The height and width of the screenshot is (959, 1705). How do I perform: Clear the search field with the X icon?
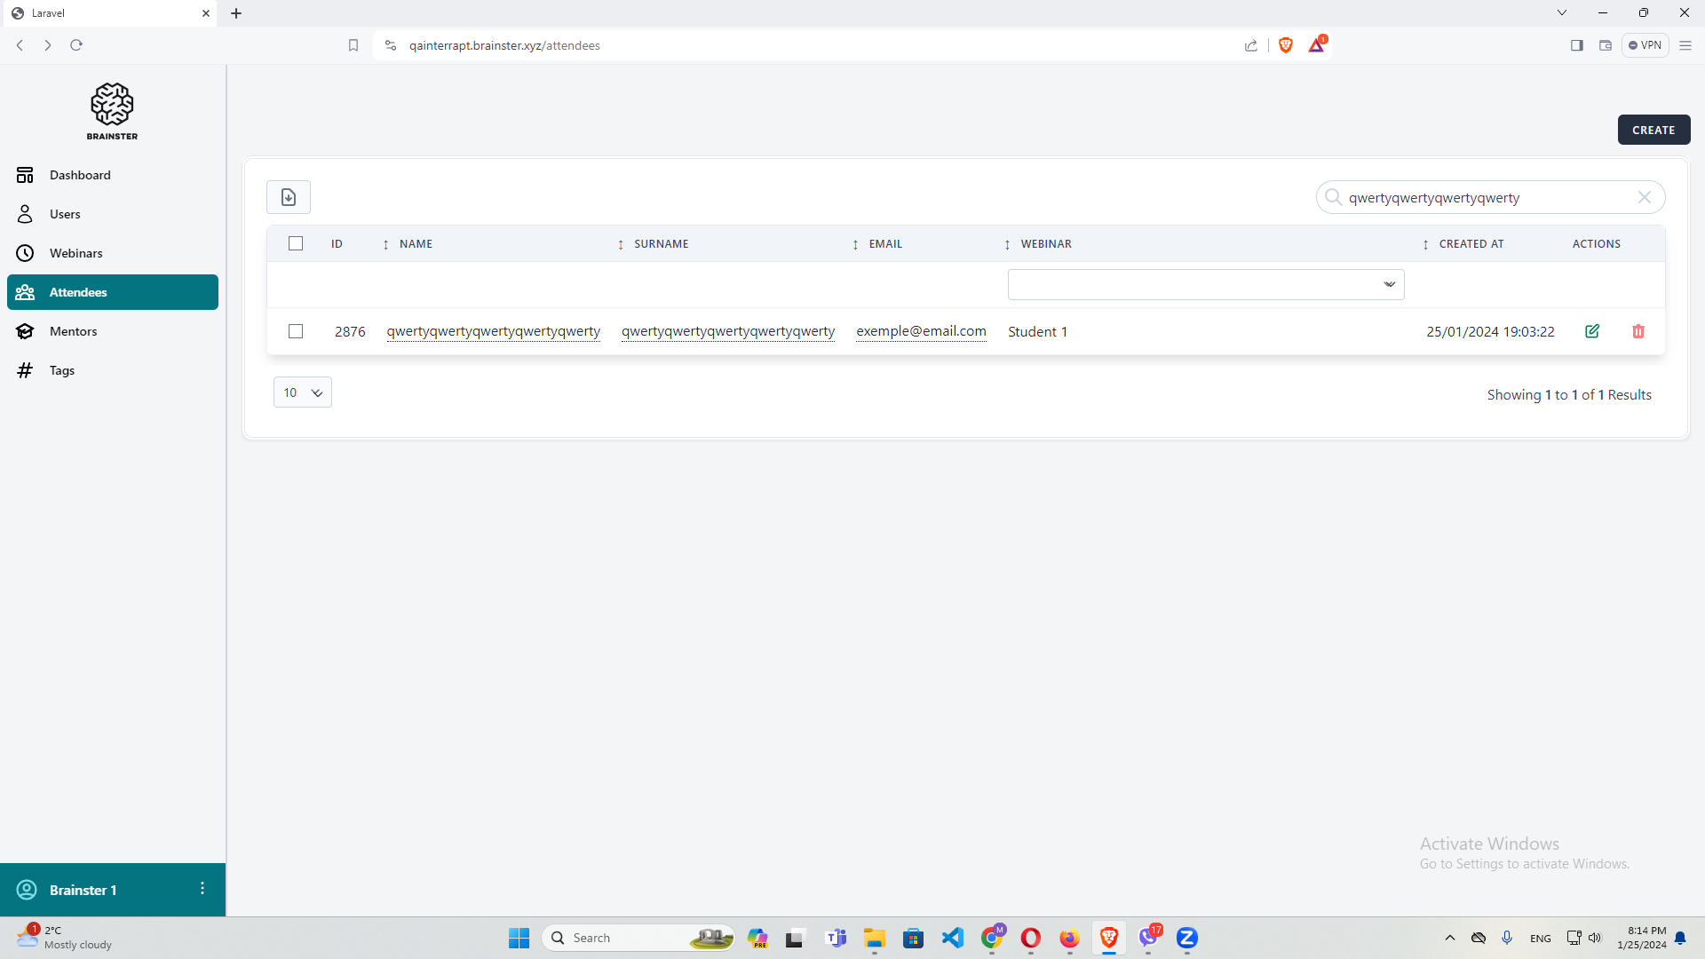click(x=1645, y=197)
